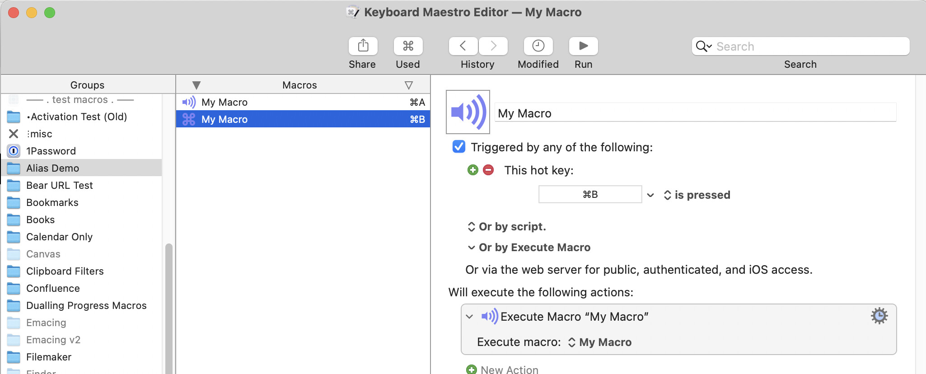Go back in History with left arrow
Image resolution: width=926 pixels, height=374 pixels.
tap(463, 46)
